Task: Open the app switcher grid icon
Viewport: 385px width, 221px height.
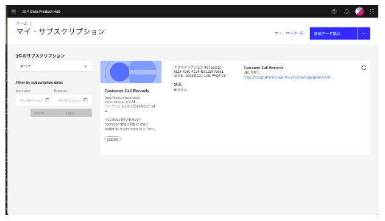Action: click(x=372, y=12)
